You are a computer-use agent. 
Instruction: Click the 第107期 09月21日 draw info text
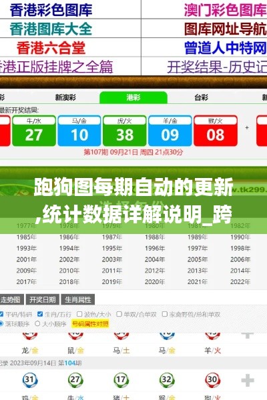tap(133, 152)
